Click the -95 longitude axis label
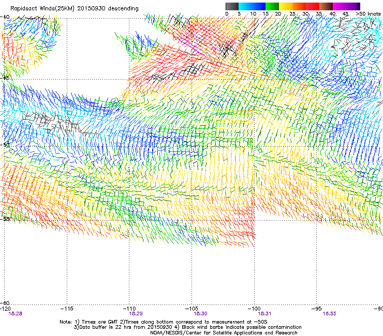The width and height of the screenshot is (383, 336). (x=317, y=309)
